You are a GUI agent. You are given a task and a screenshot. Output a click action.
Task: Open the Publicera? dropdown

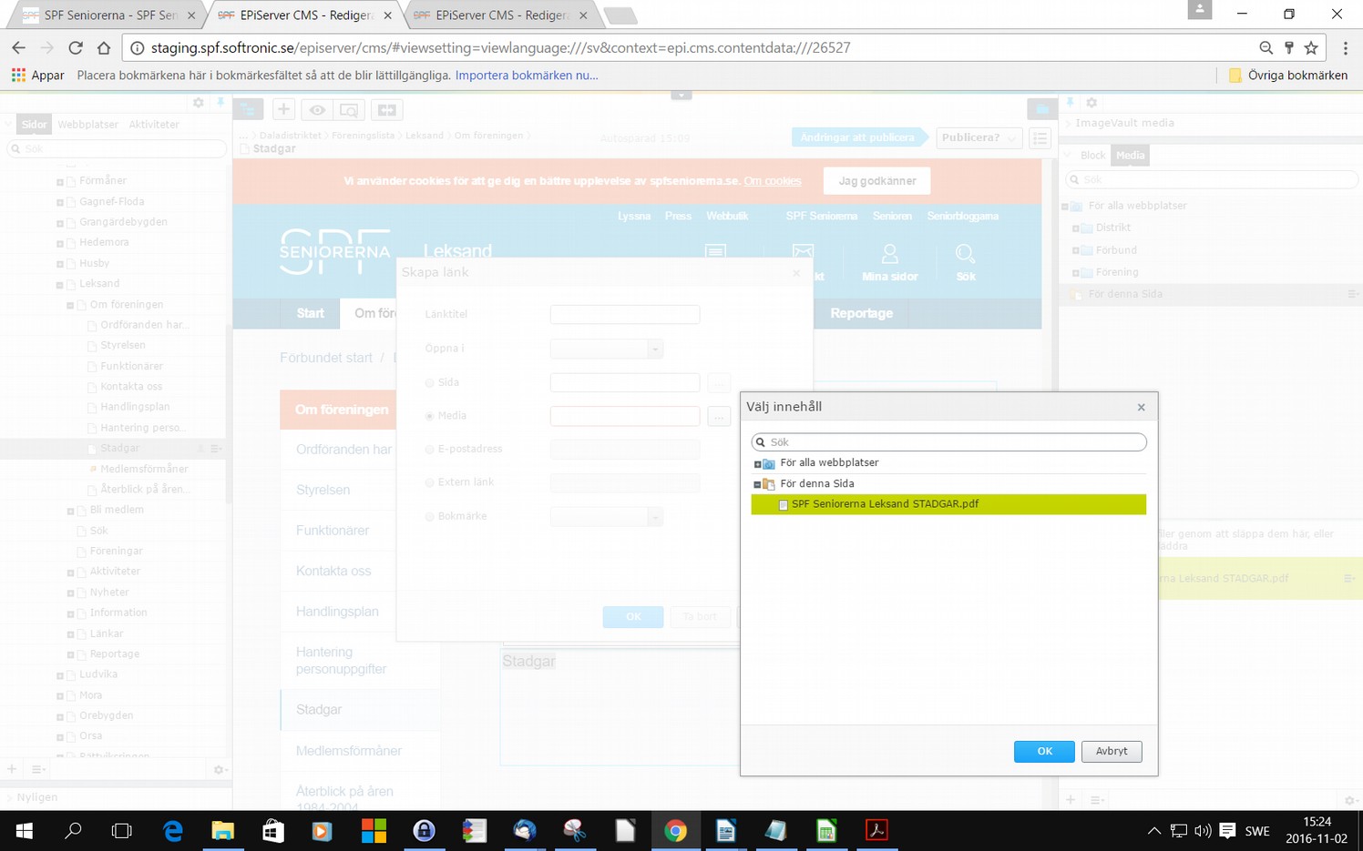[979, 137]
